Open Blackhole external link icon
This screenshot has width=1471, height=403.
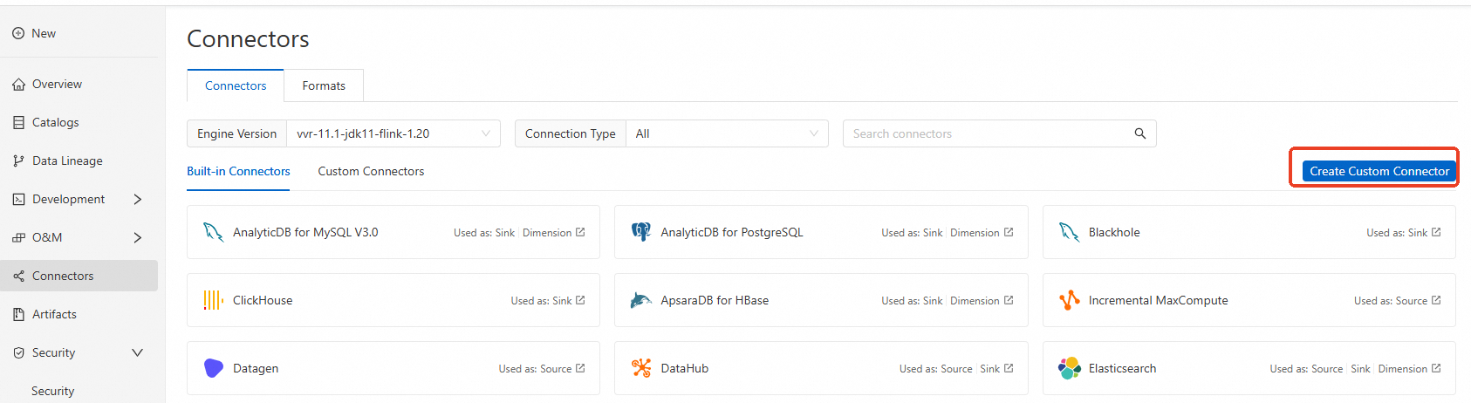tap(1436, 232)
